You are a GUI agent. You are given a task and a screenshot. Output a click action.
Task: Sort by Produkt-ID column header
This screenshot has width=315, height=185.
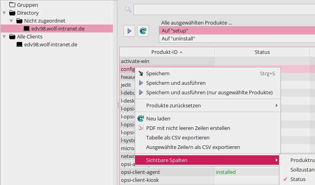[167, 52]
